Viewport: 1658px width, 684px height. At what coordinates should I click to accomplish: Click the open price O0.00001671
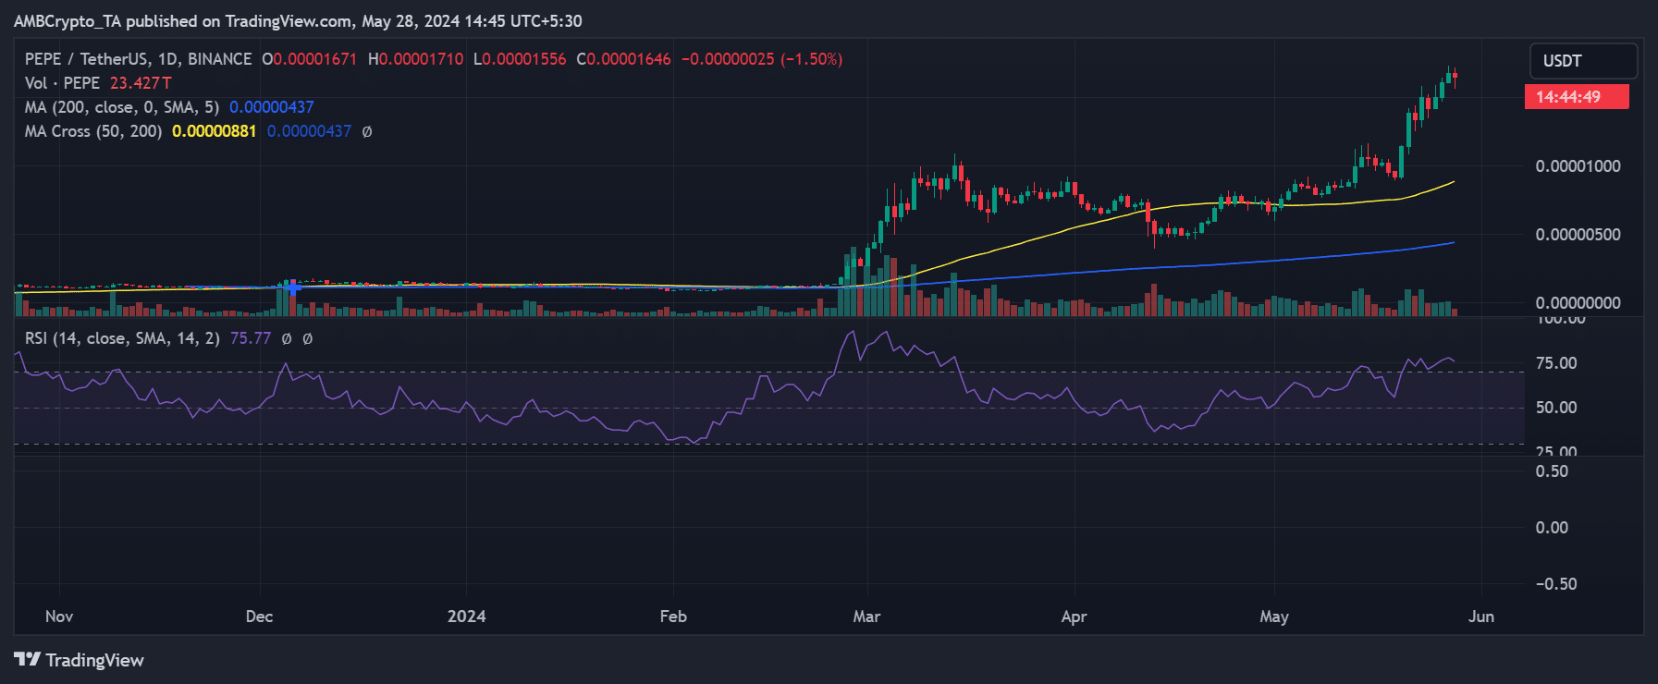(309, 59)
